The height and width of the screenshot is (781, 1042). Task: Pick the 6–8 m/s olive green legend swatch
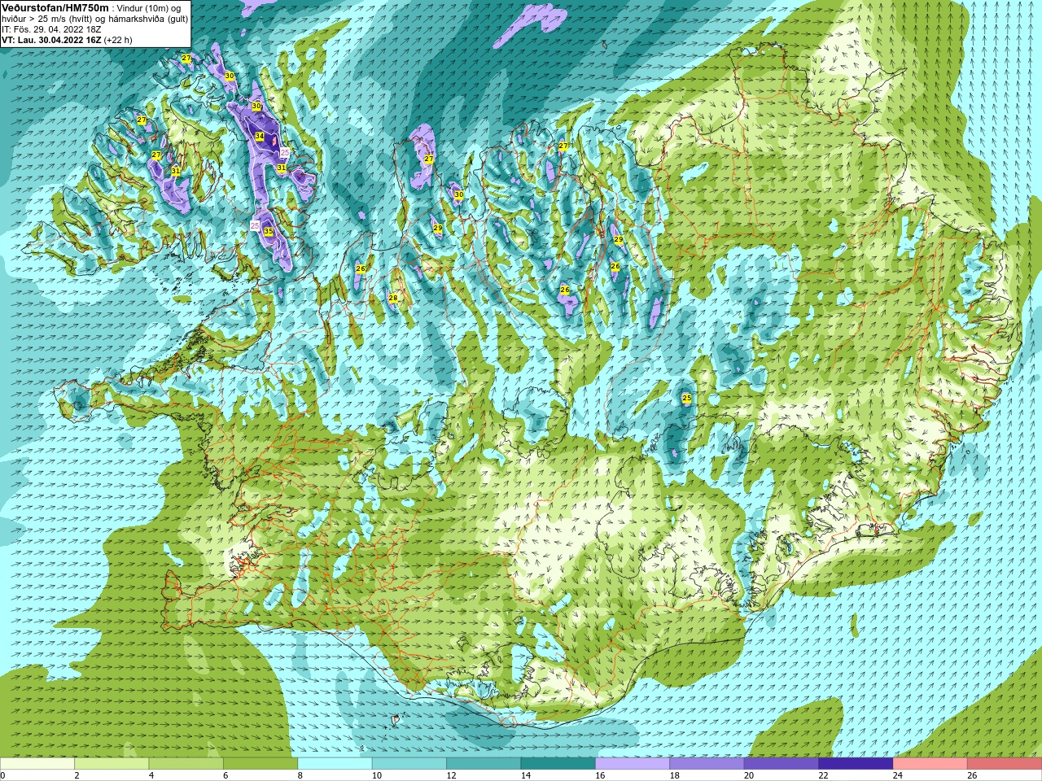click(260, 764)
